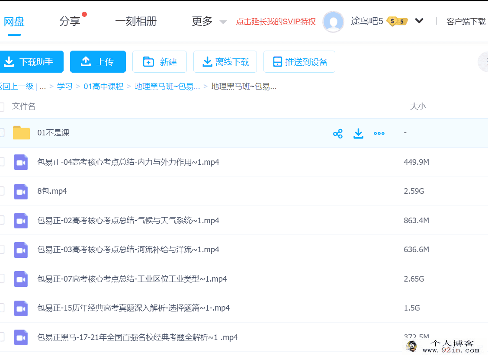This screenshot has height=356, width=488.
Task: Navigate to 01高中课程 in breadcrumb
Action: (104, 86)
